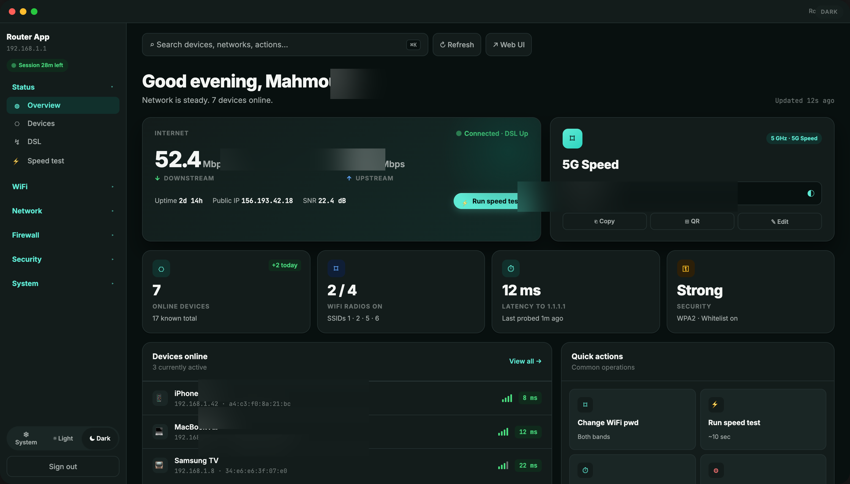Click the MacBook laptop icon
Image resolution: width=850 pixels, height=484 pixels.
pyautogui.click(x=160, y=432)
